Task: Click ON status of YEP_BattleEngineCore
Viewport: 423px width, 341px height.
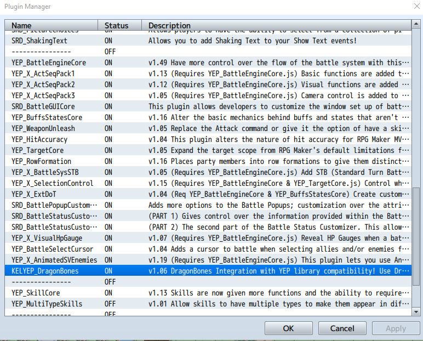Action: 108,62
